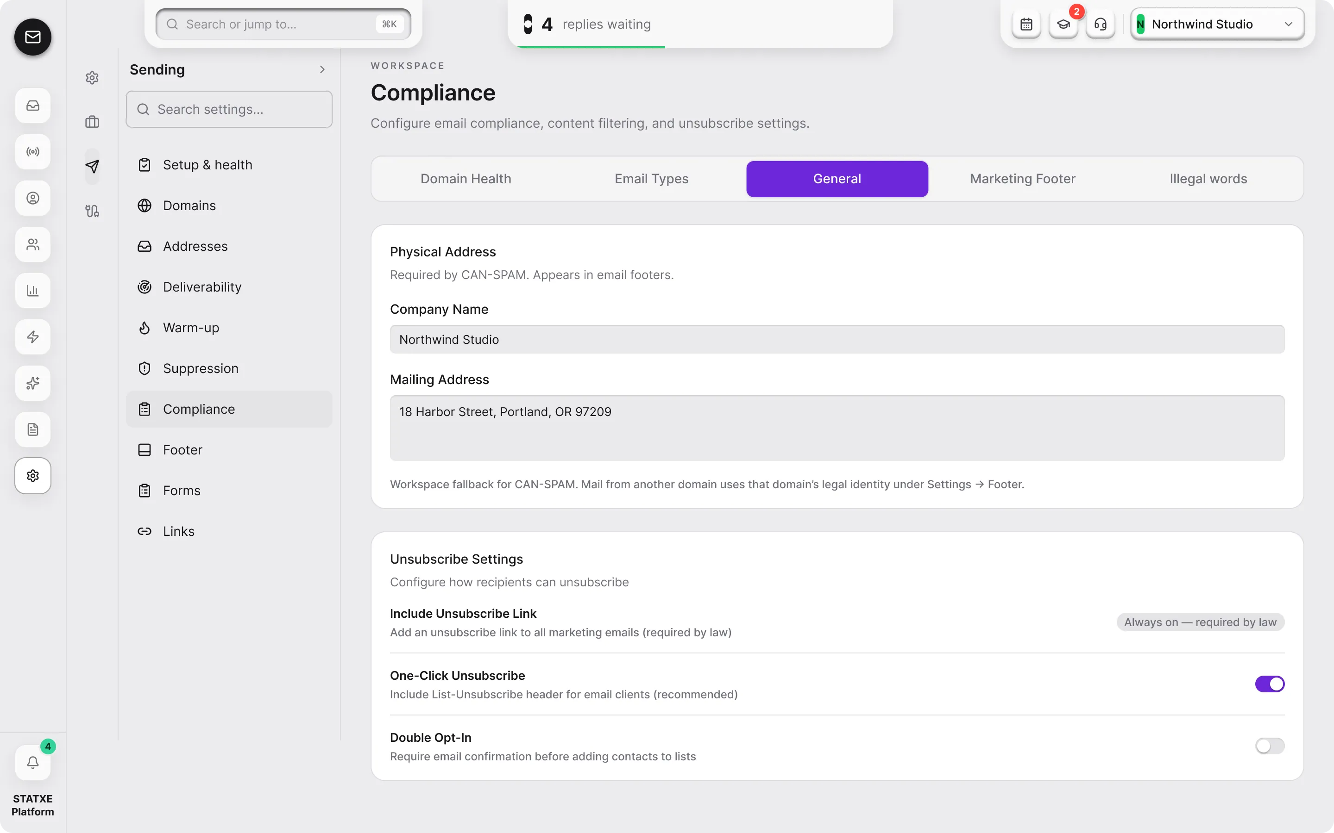Screen dimensions: 1334x833
Task: Open the inbox icon in left rail
Action: coord(32,105)
